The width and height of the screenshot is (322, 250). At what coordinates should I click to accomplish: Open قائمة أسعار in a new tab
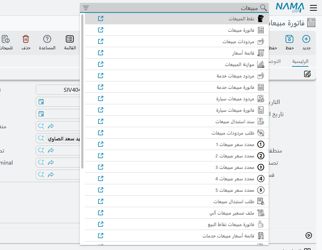101,53
